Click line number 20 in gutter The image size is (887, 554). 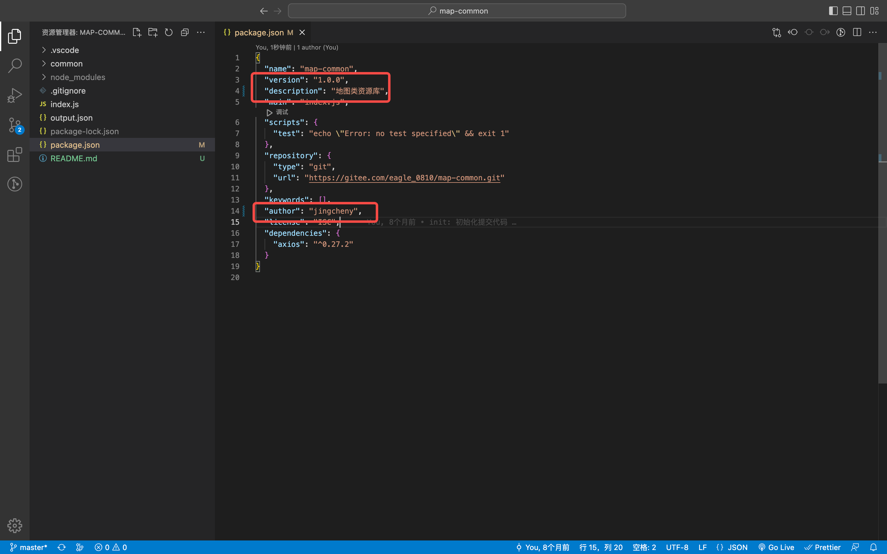pos(235,277)
